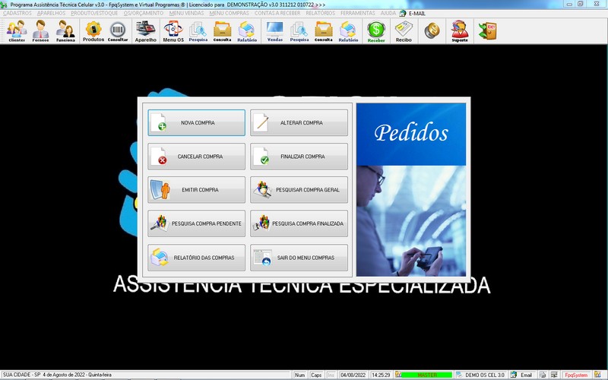
Task: Open the FERRAMENTAS menu
Action: click(x=357, y=13)
